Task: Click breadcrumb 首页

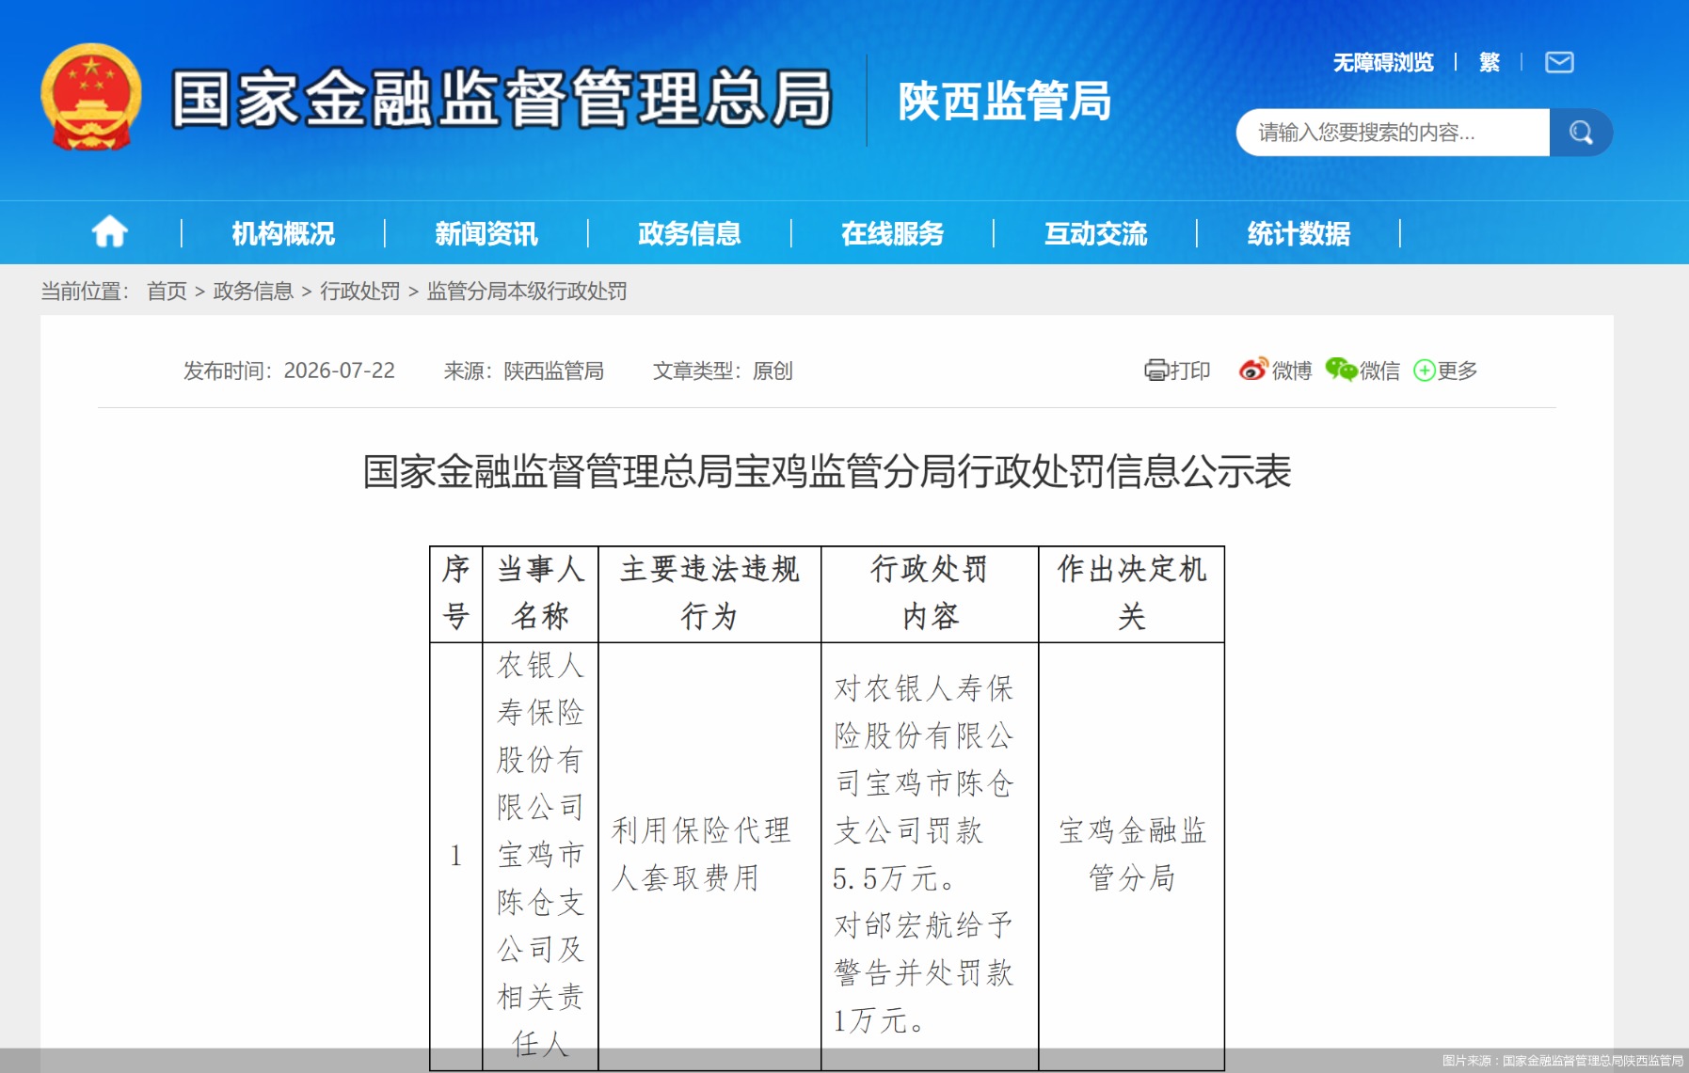Action: click(167, 292)
